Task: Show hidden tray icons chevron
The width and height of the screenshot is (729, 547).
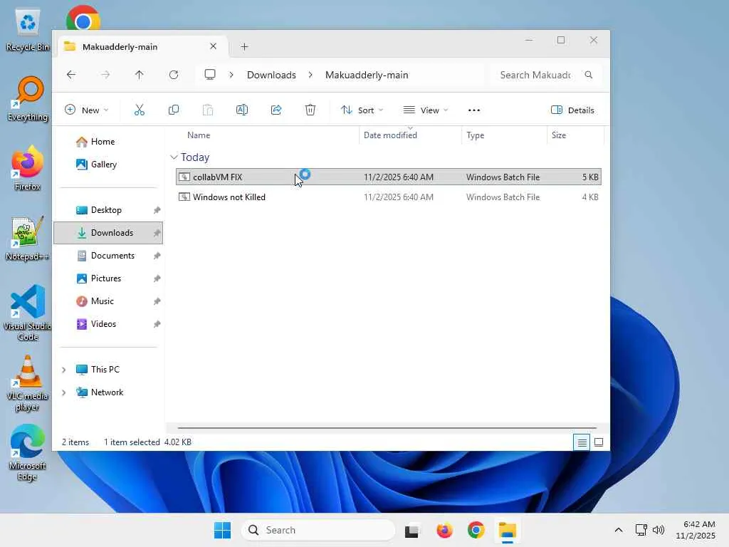Action: click(619, 530)
